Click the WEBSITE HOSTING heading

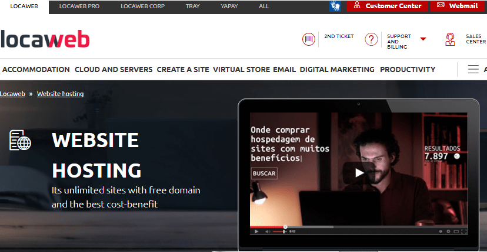tap(96, 155)
